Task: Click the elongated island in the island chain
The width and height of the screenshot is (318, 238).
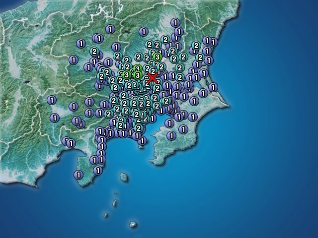Action: pyautogui.click(x=114, y=203)
